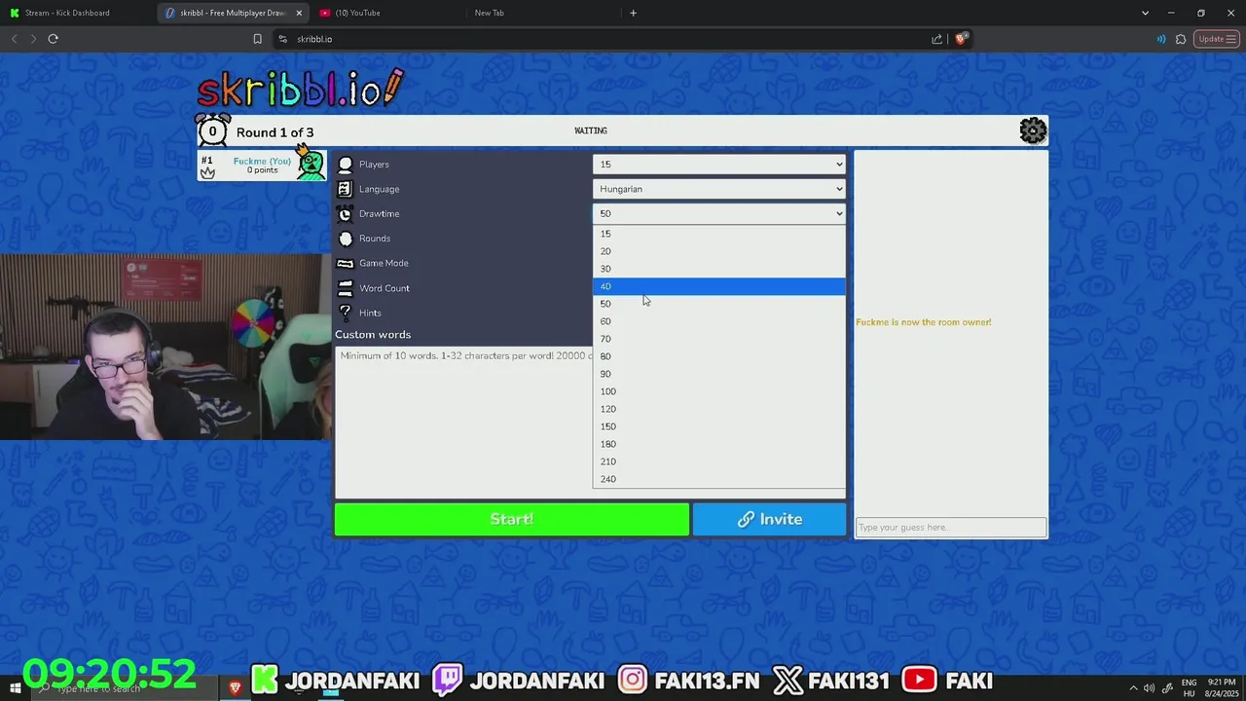Show hidden system tray icons
1246x701 pixels.
(x=1133, y=687)
